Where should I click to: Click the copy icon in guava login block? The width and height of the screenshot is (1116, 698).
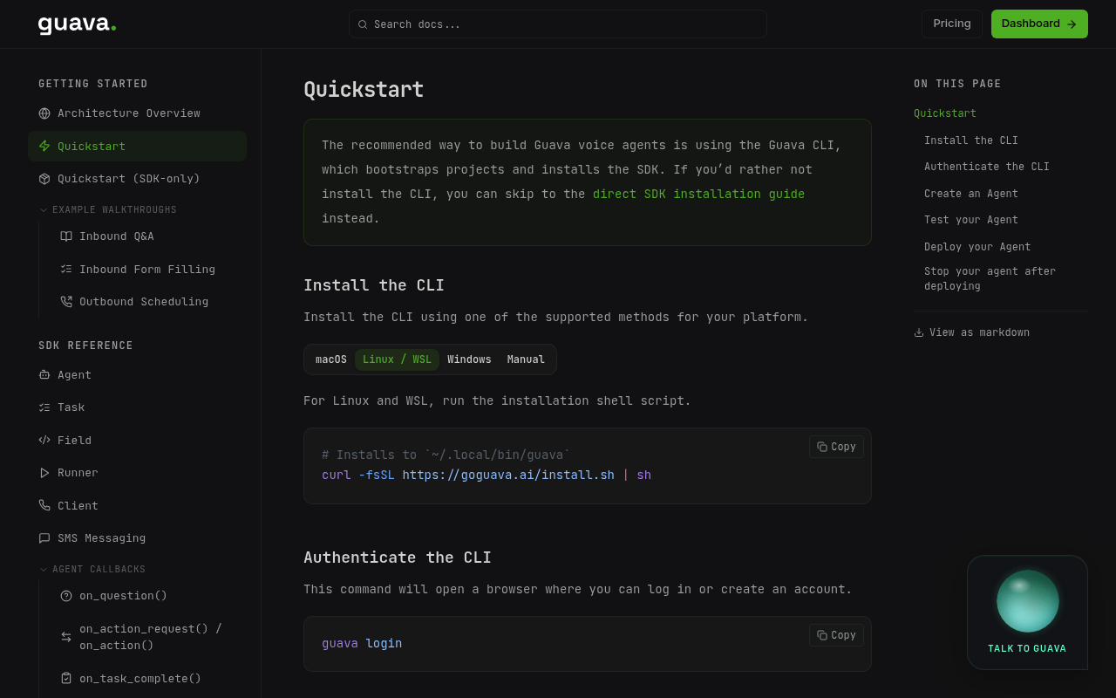click(x=822, y=635)
